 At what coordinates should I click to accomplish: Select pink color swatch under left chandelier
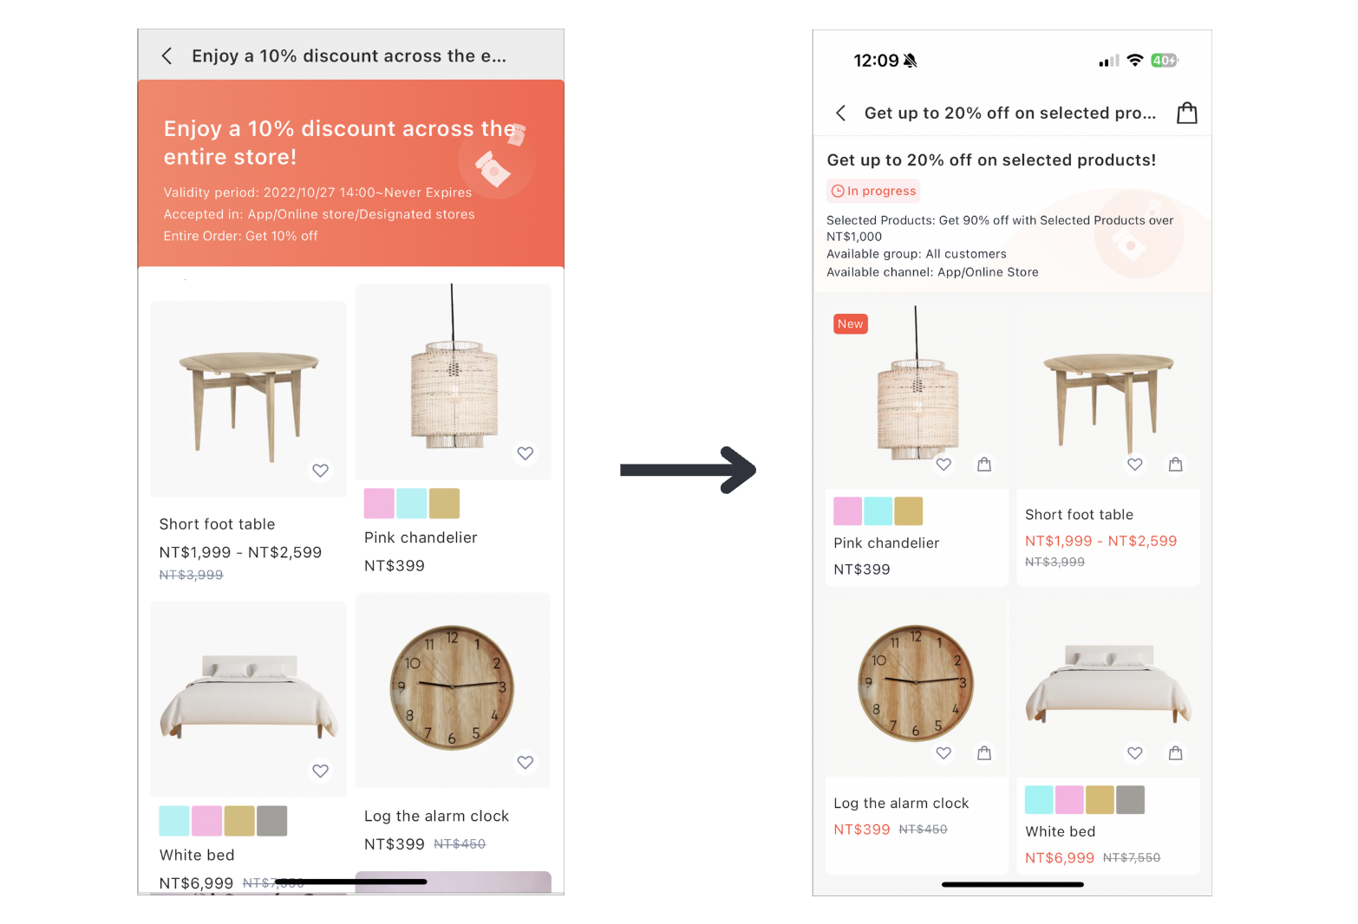[379, 504]
